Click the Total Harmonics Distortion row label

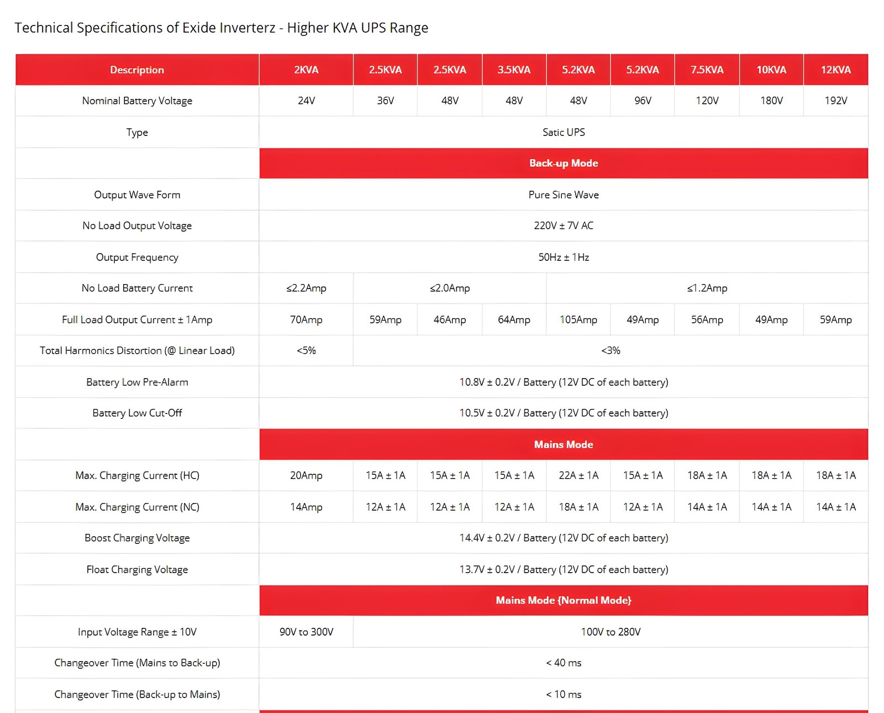tap(137, 350)
